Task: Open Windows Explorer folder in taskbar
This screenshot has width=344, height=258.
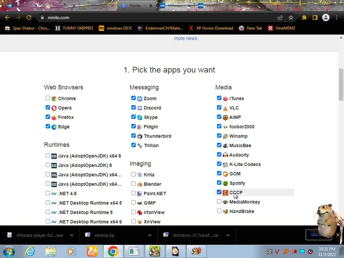Action: click(x=51, y=252)
